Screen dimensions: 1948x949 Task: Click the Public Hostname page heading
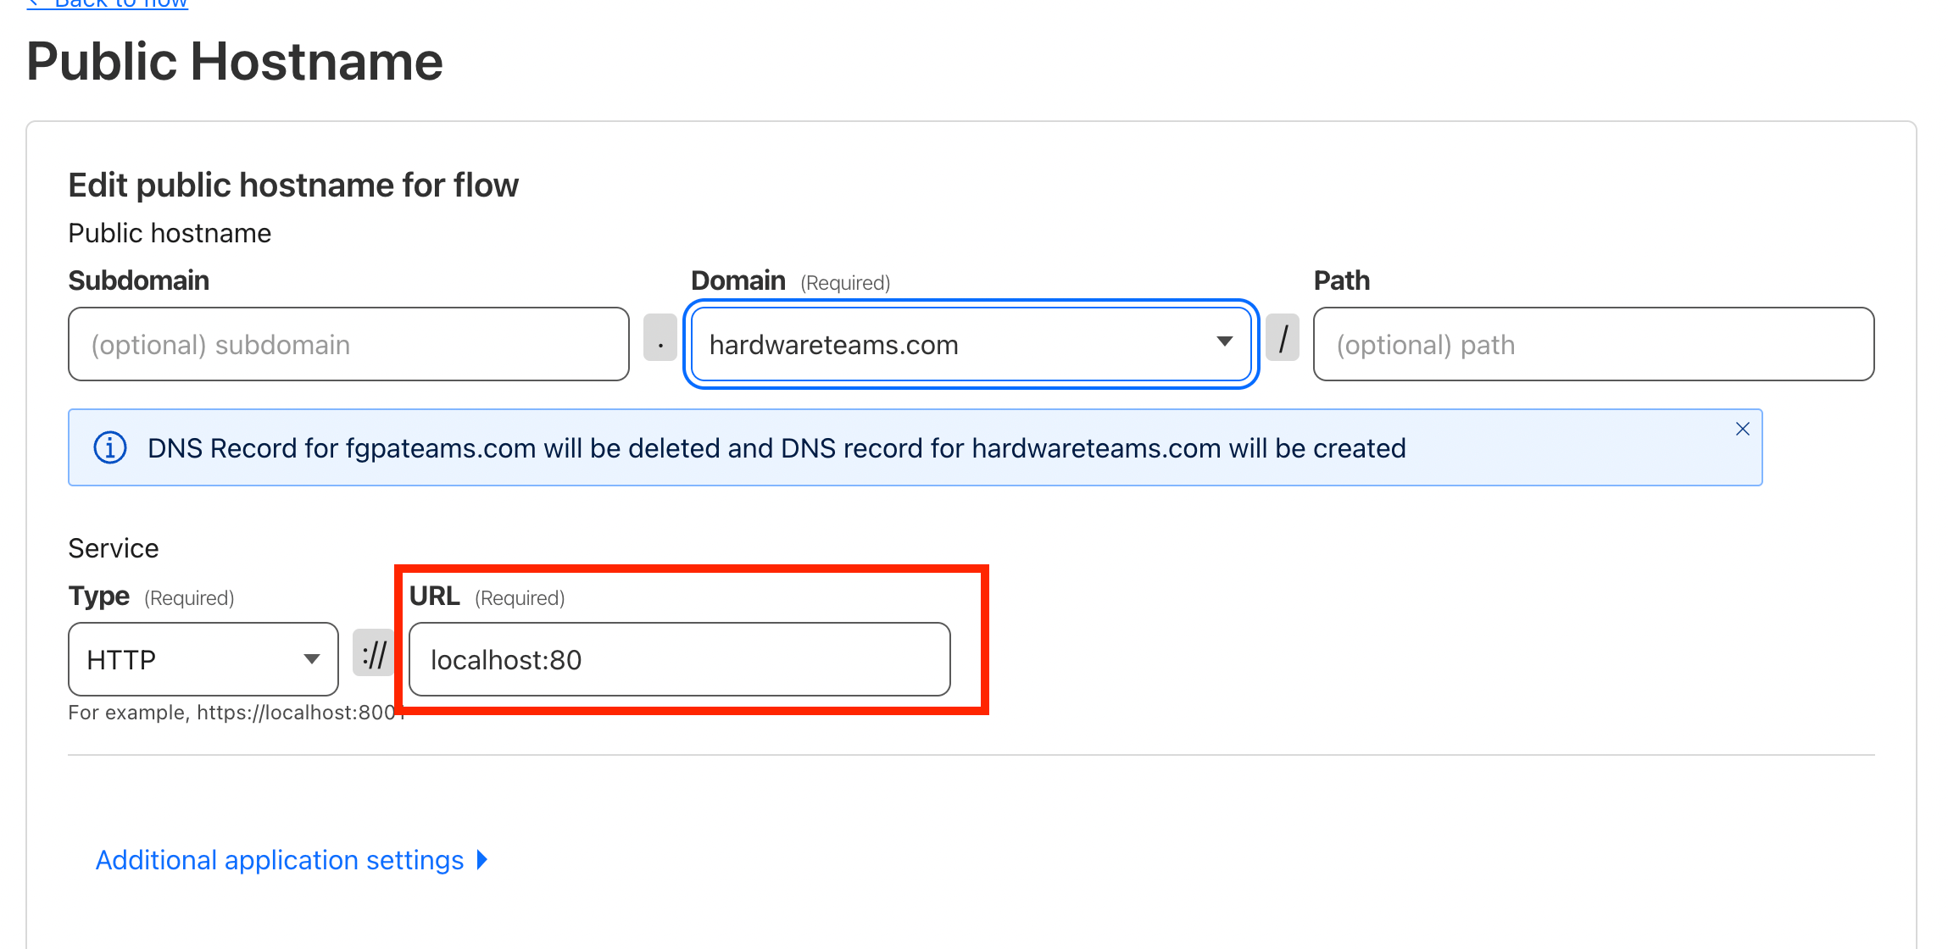235,62
